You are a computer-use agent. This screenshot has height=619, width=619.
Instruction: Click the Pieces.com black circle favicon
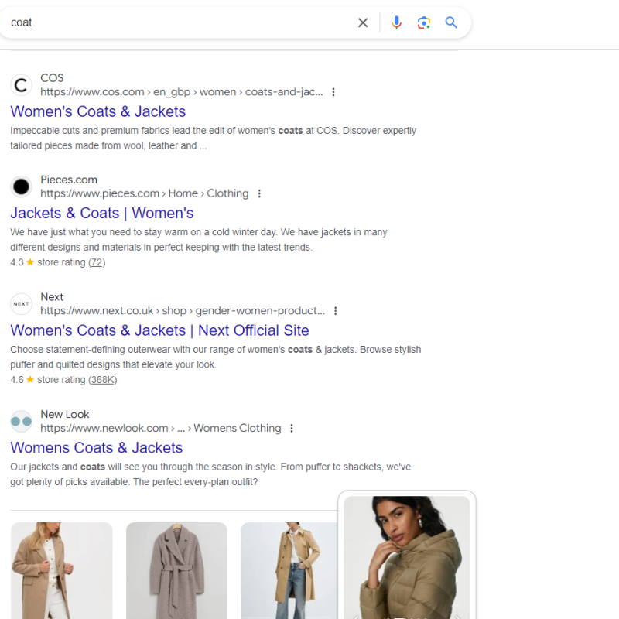(21, 186)
